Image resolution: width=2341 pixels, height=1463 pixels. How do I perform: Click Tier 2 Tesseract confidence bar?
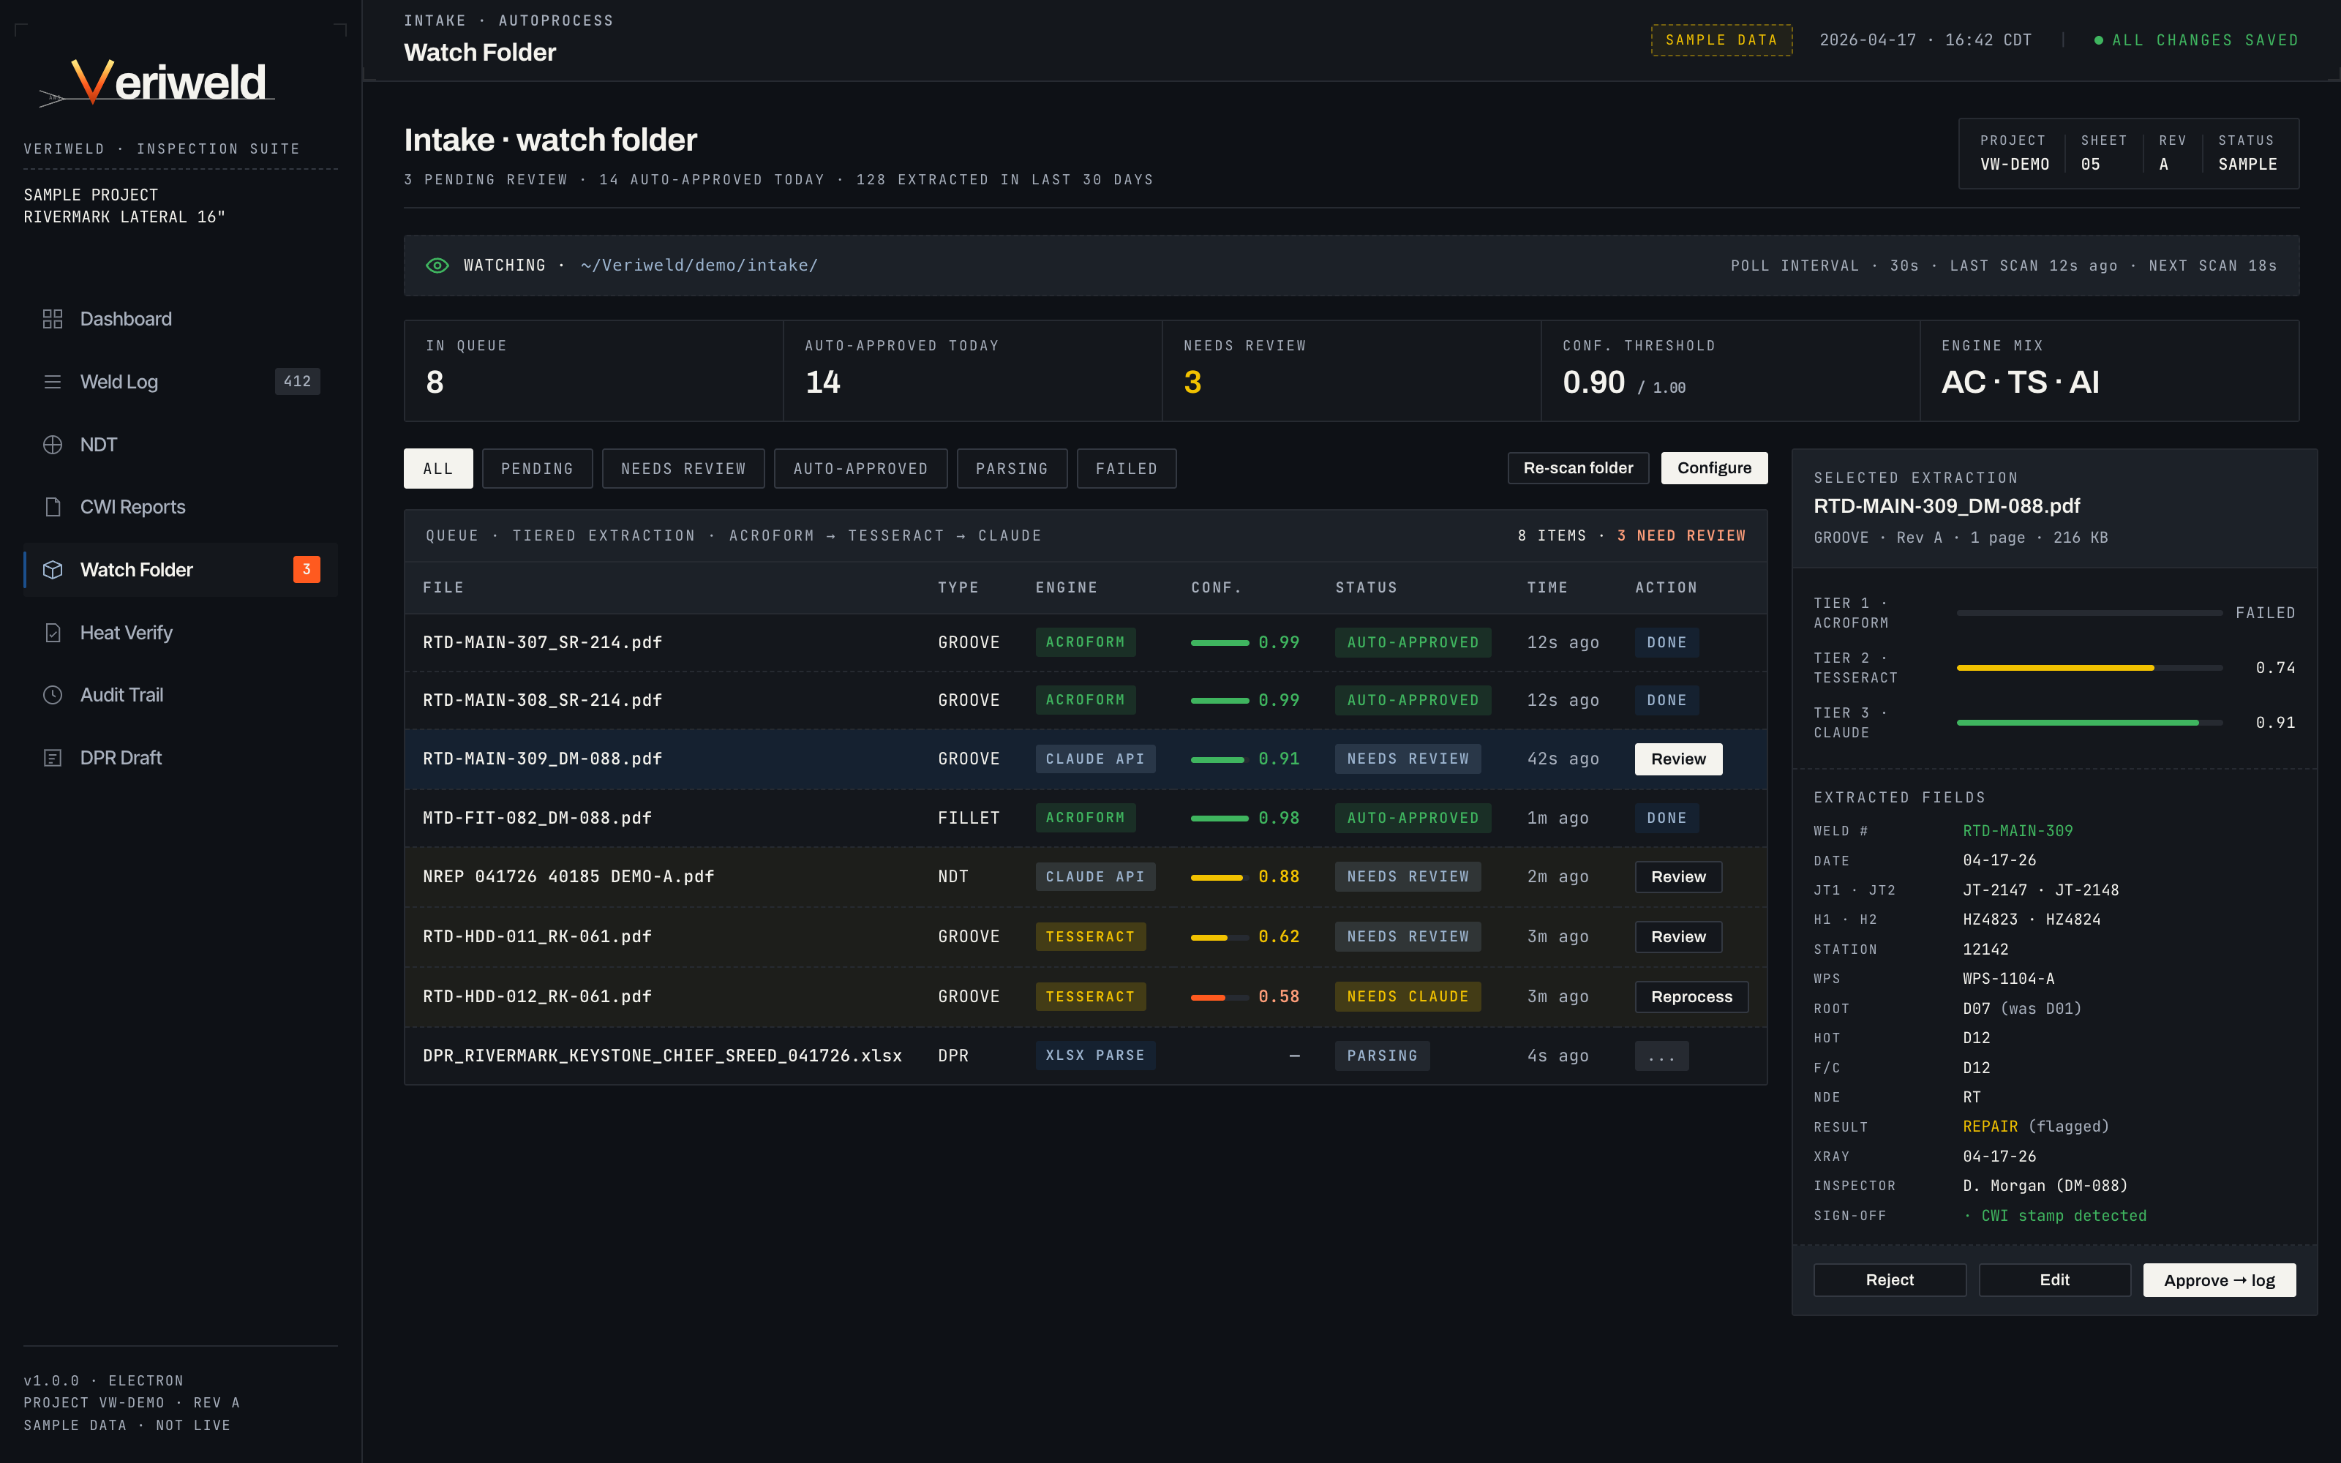(x=2089, y=668)
